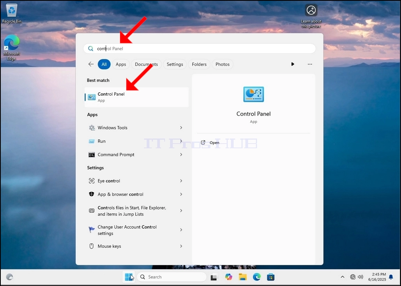This screenshot has height=286, width=401.
Task: Click the App & browser control shield icon
Action: click(92, 194)
